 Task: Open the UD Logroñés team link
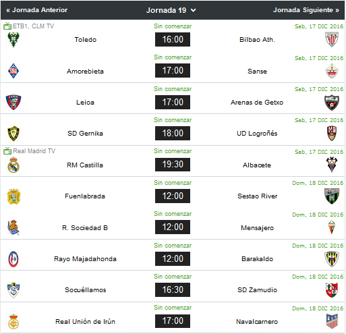257,134
